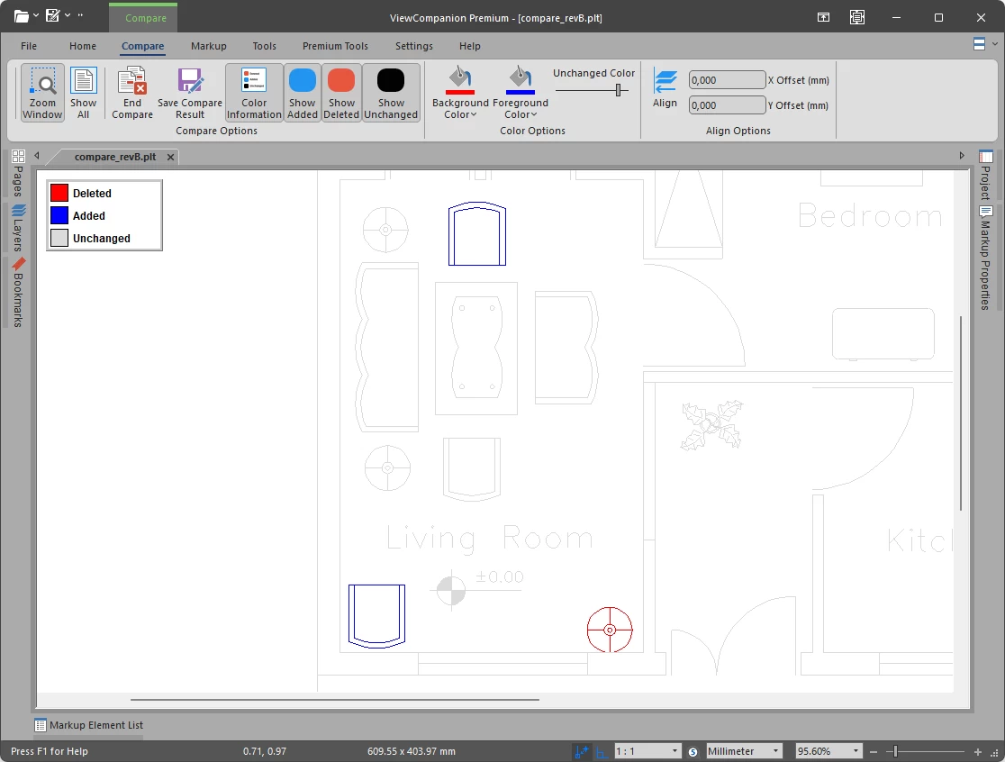Viewport: 1005px width, 762px height.
Task: Select the Show All view button
Action: 84,93
